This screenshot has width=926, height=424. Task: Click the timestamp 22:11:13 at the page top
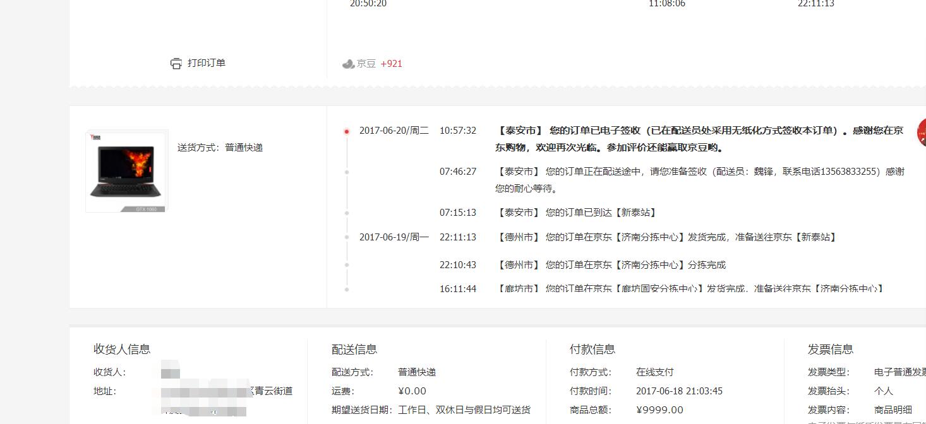coord(816,4)
